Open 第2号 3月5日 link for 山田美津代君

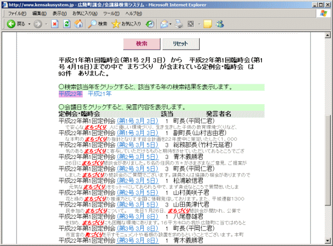(x=138, y=204)
